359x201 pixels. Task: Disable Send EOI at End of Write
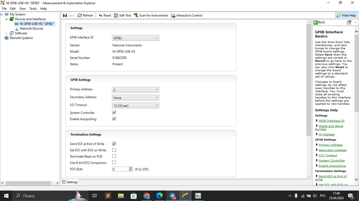pyautogui.click(x=114, y=143)
